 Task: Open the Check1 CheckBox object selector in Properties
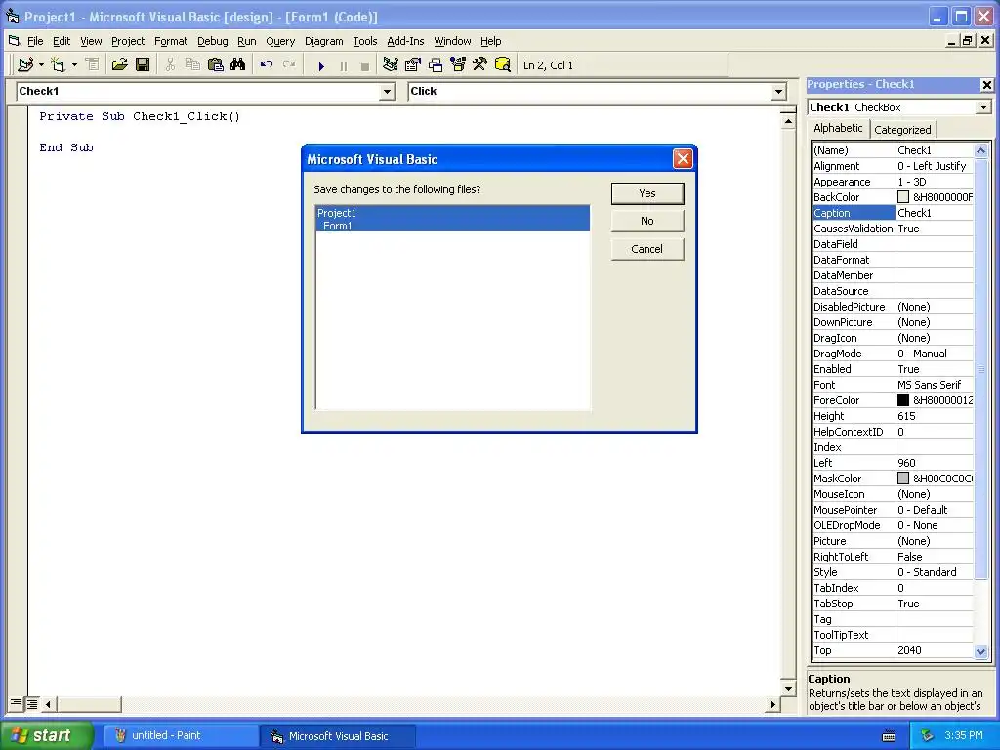983,107
